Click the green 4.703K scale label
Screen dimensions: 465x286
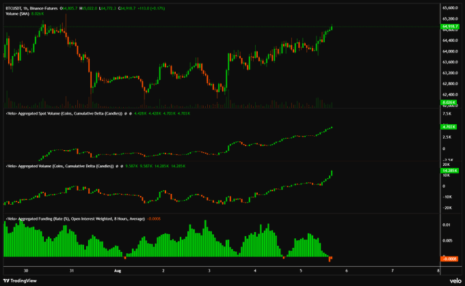tap(449, 127)
